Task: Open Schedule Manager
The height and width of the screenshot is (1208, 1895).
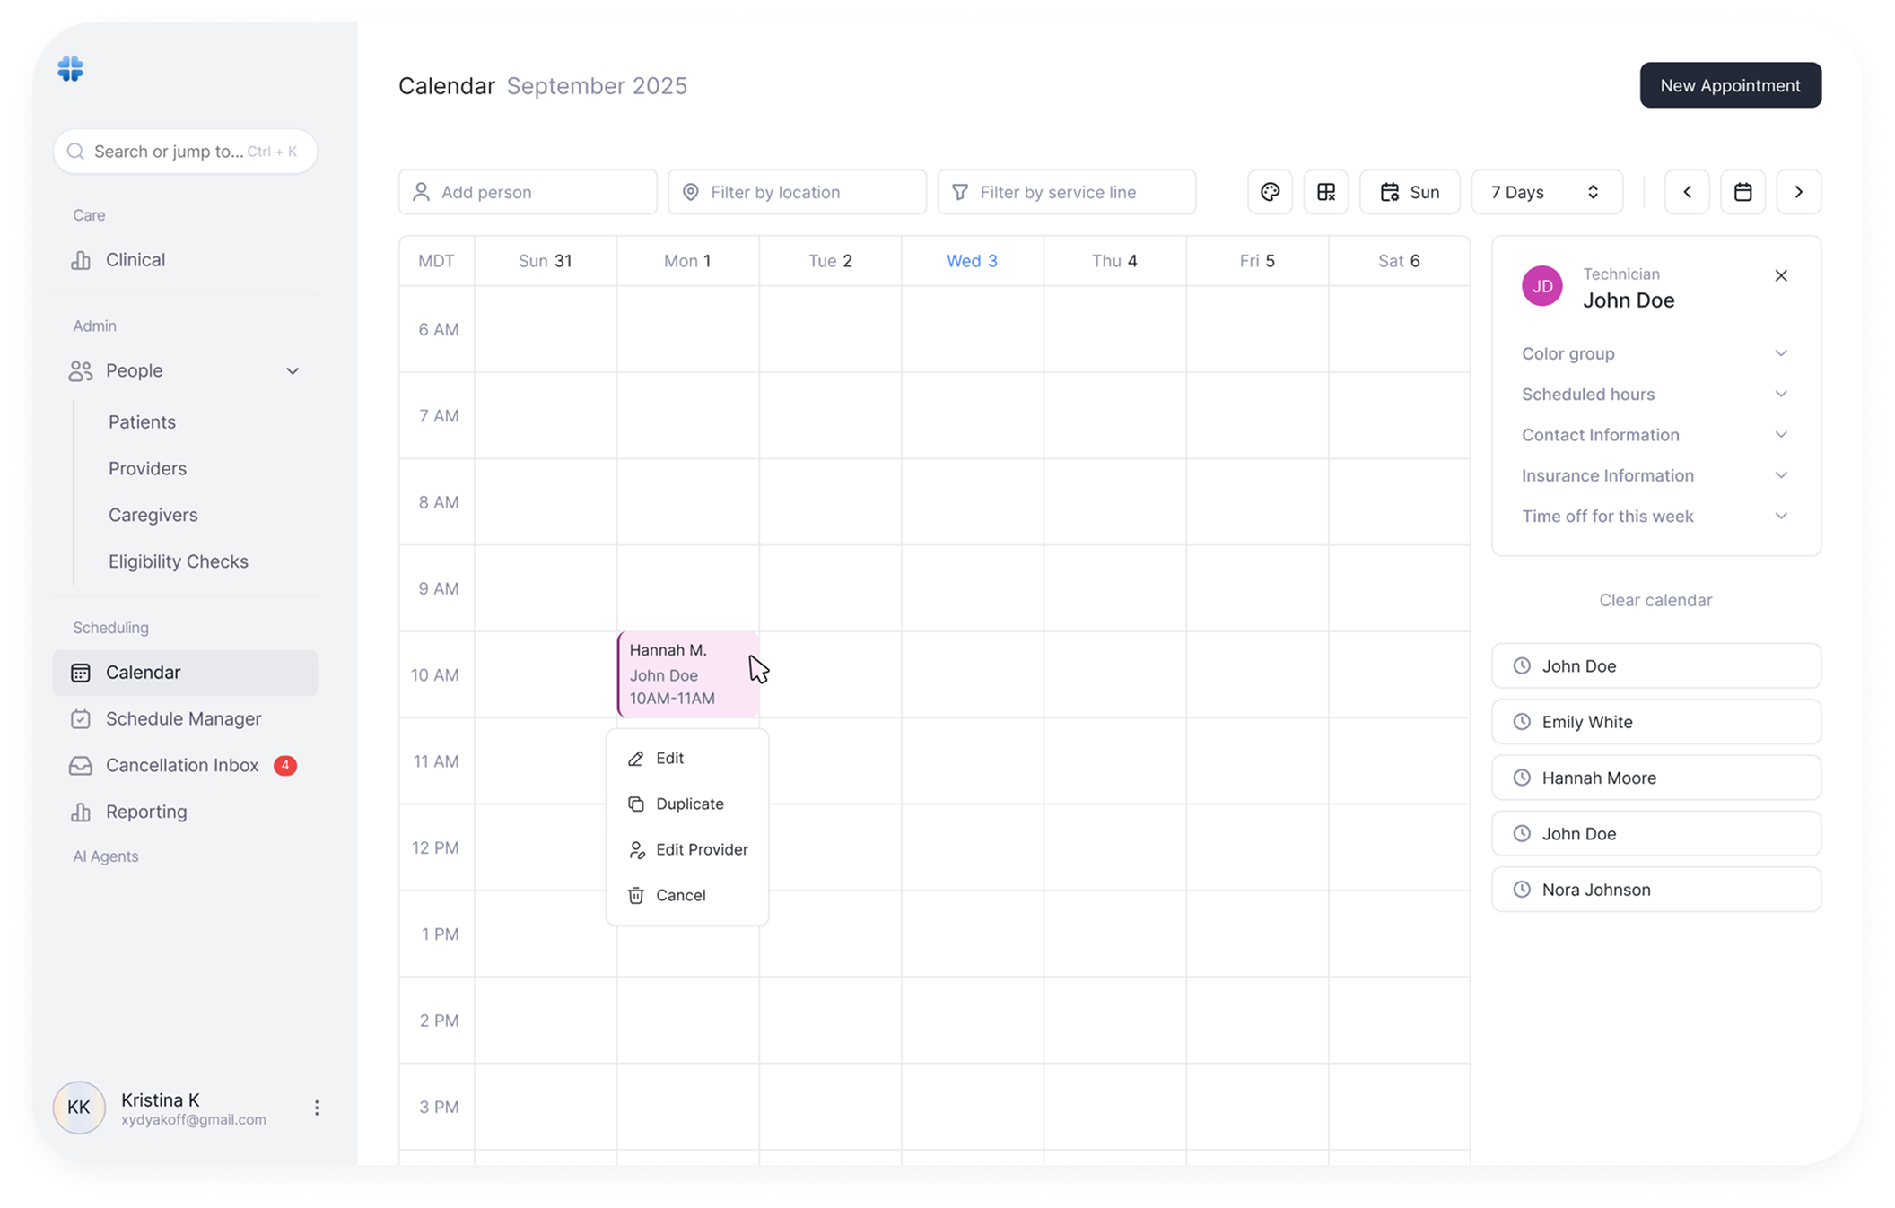Action: (x=183, y=718)
